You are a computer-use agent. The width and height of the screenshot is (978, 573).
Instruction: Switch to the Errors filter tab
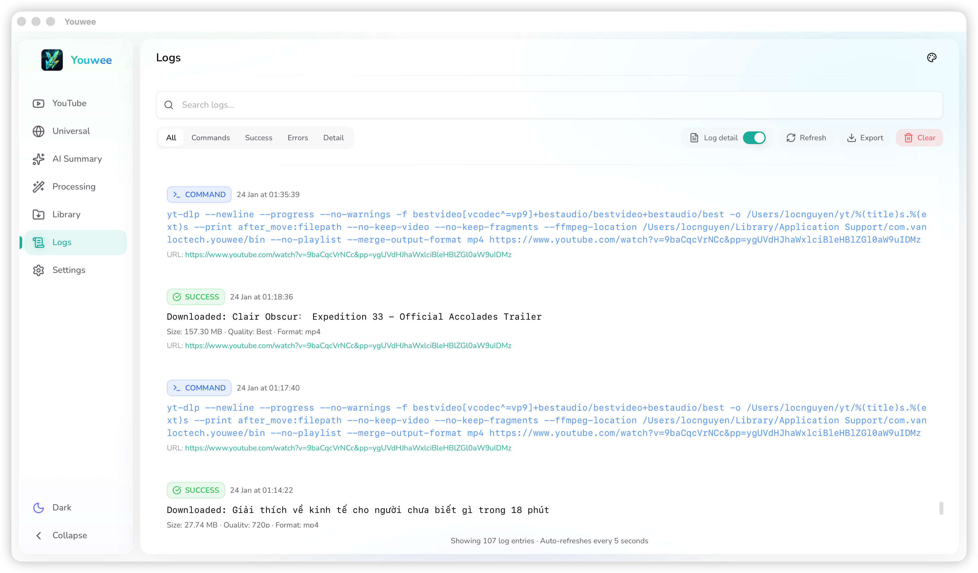click(x=298, y=138)
